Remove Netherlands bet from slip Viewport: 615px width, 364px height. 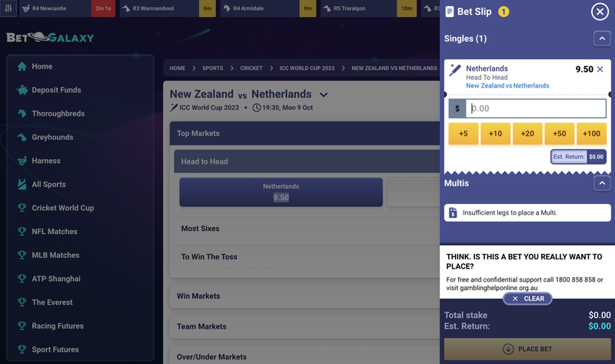pos(600,69)
